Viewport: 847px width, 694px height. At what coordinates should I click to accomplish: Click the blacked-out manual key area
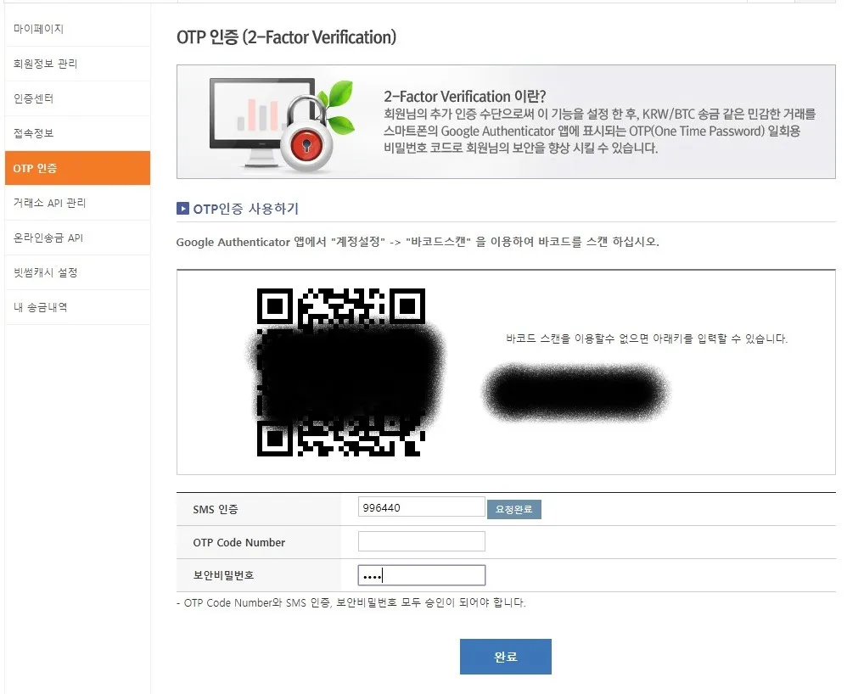[x=575, y=393]
